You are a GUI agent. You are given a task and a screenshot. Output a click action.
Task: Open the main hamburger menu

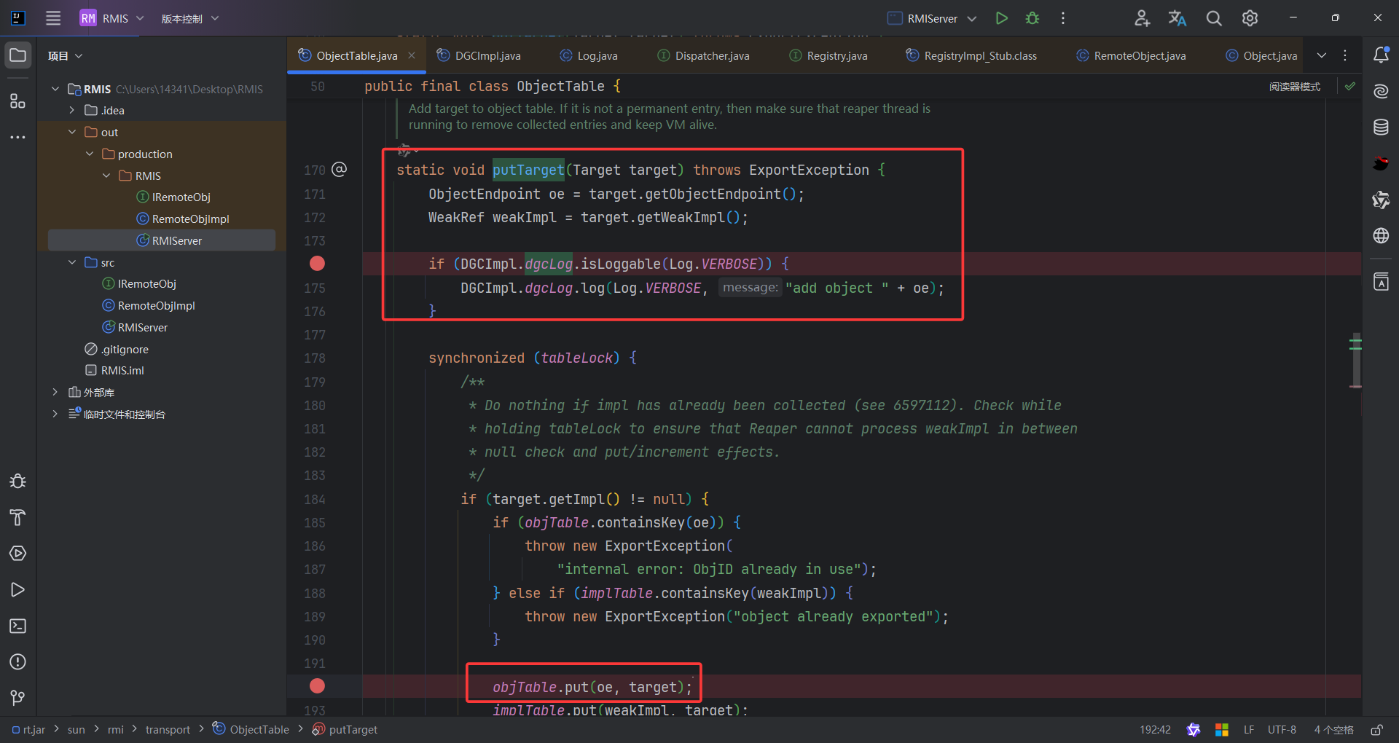click(x=53, y=18)
